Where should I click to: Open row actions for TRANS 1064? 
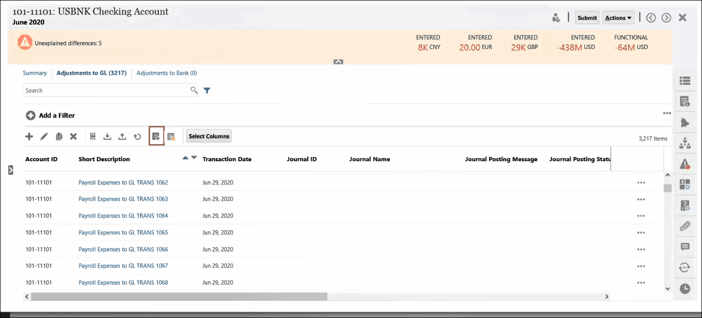coord(641,216)
